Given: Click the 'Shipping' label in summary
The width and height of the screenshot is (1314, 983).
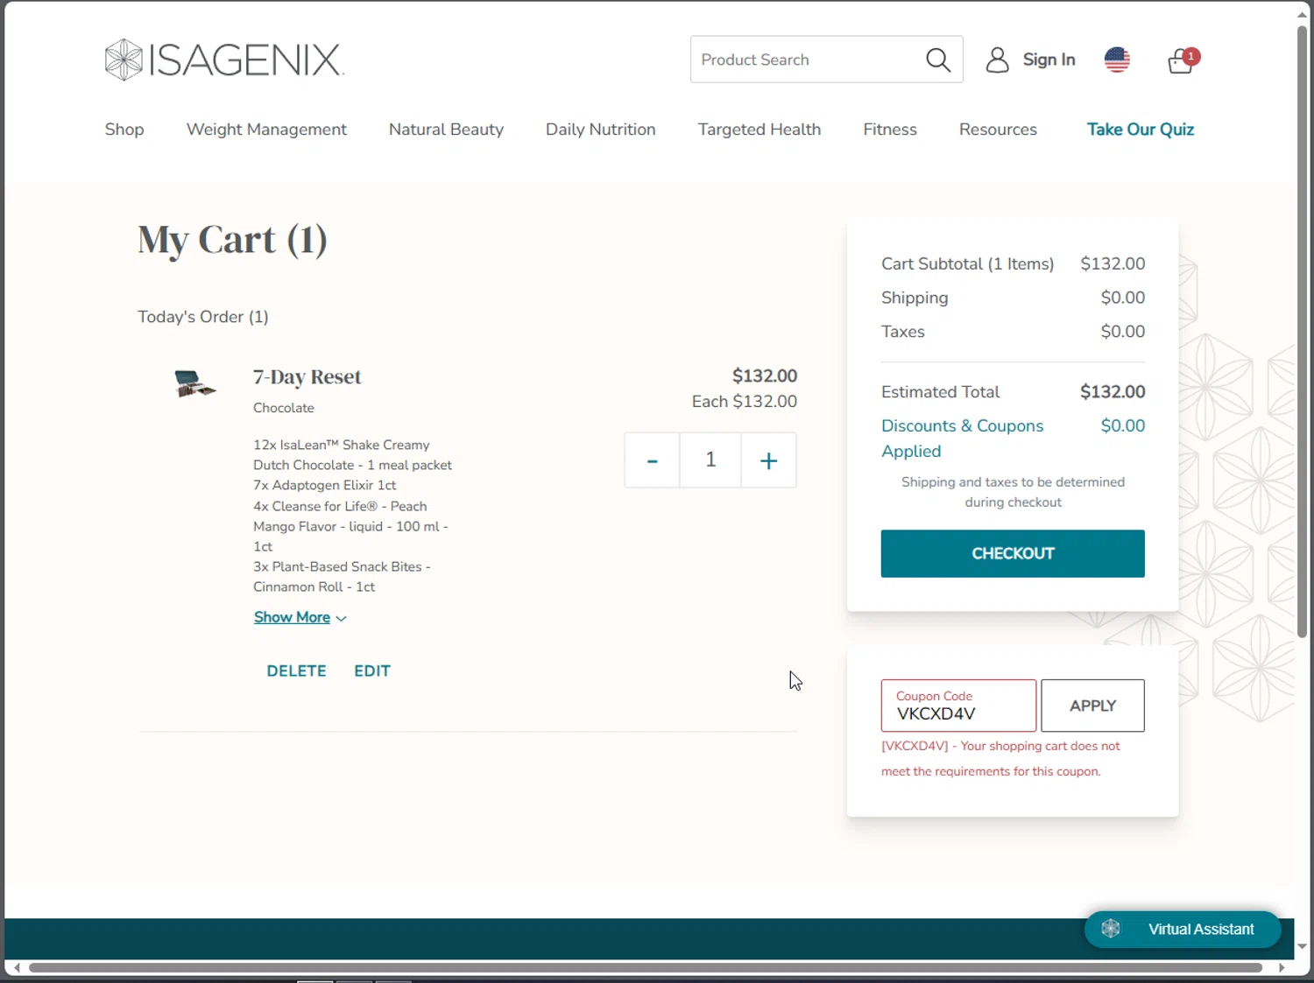Looking at the screenshot, I should 915,298.
